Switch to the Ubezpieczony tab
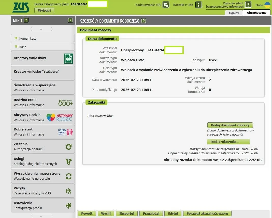Image resolution: width=272 pixels, height=218 pixels. click(x=256, y=13)
